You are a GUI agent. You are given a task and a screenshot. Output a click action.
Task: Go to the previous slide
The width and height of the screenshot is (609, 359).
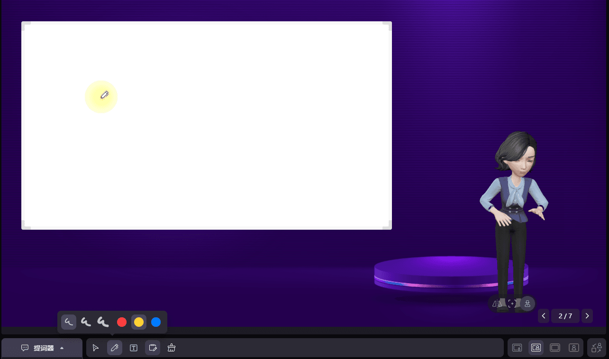tap(544, 316)
